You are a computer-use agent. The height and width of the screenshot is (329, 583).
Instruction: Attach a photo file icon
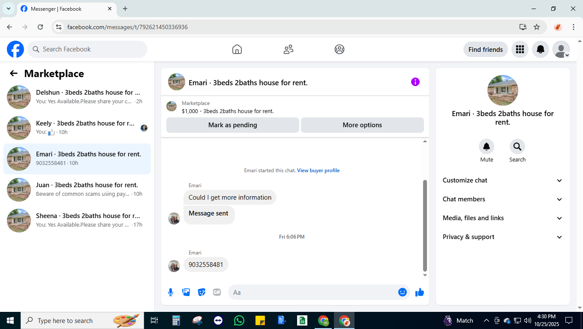point(186,292)
